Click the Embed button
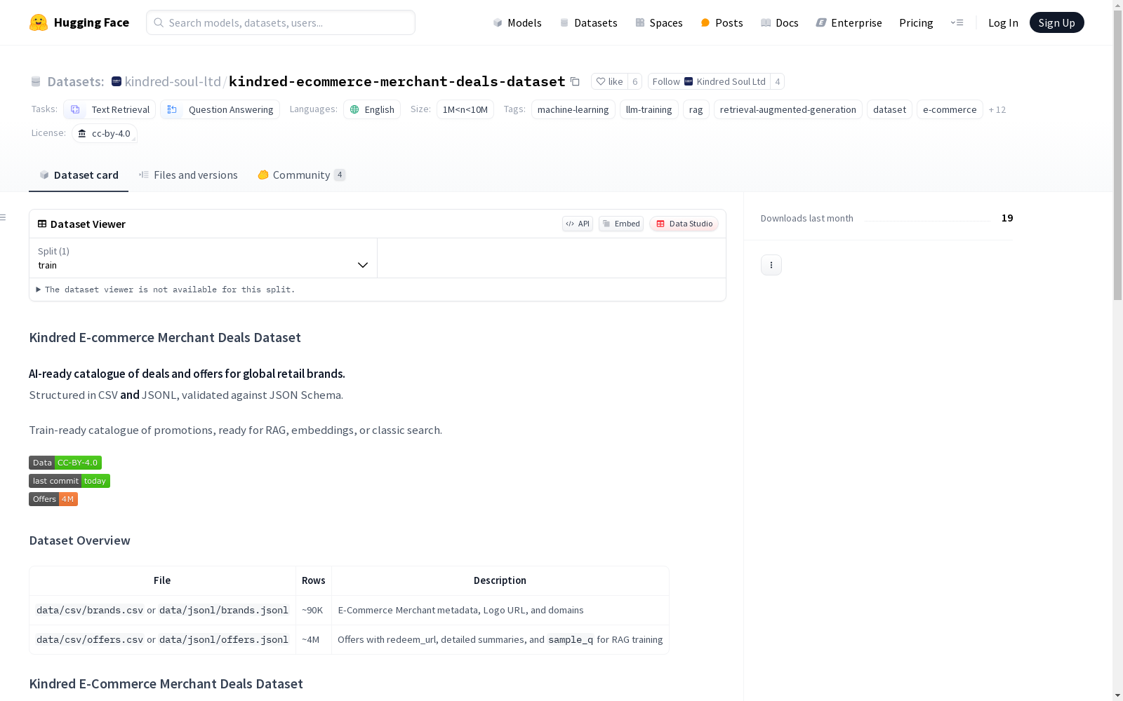 point(621,224)
